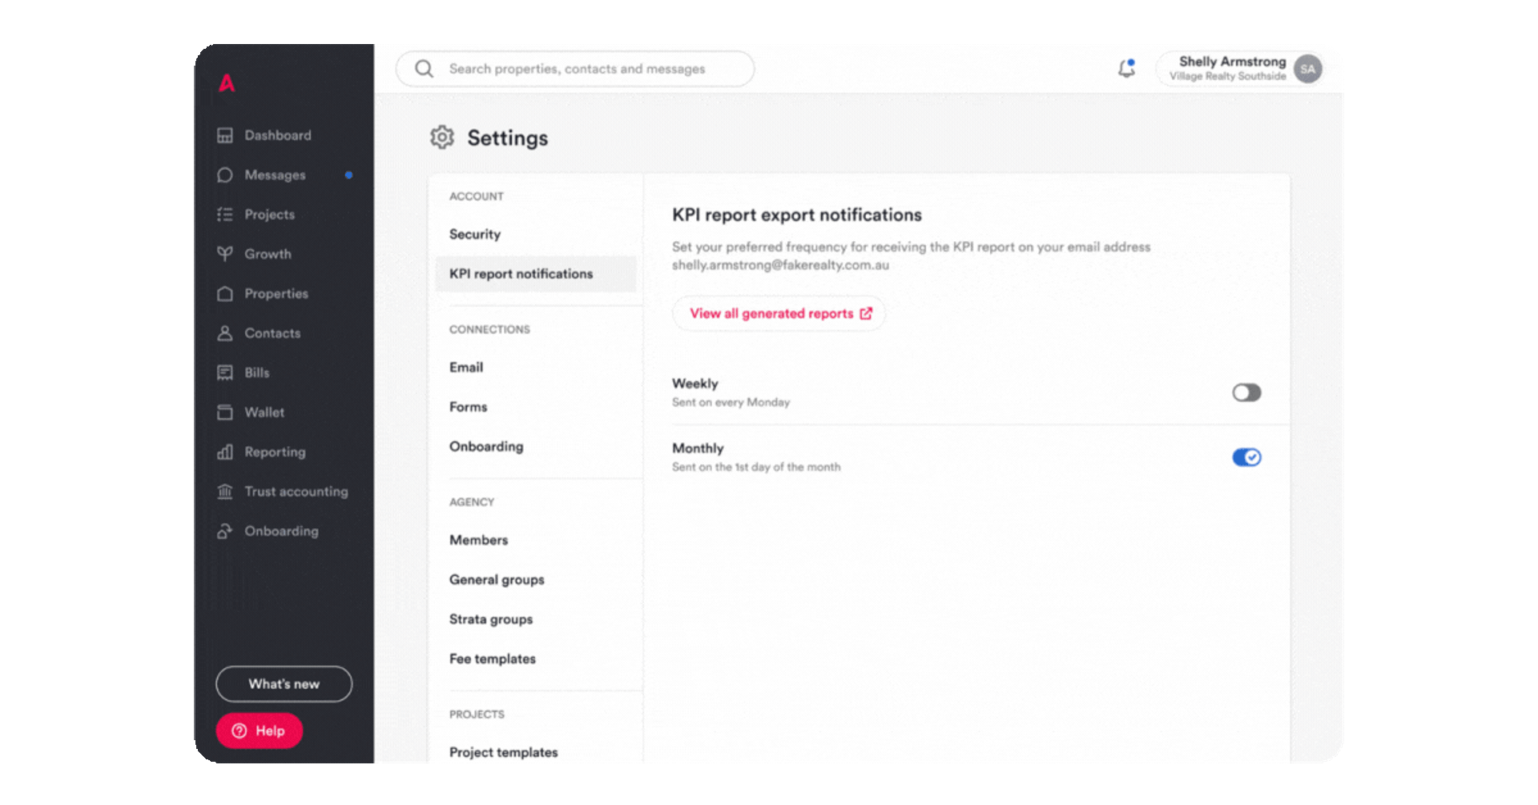Click the Reporting bar chart icon
The height and width of the screenshot is (805, 1538).
(225, 452)
